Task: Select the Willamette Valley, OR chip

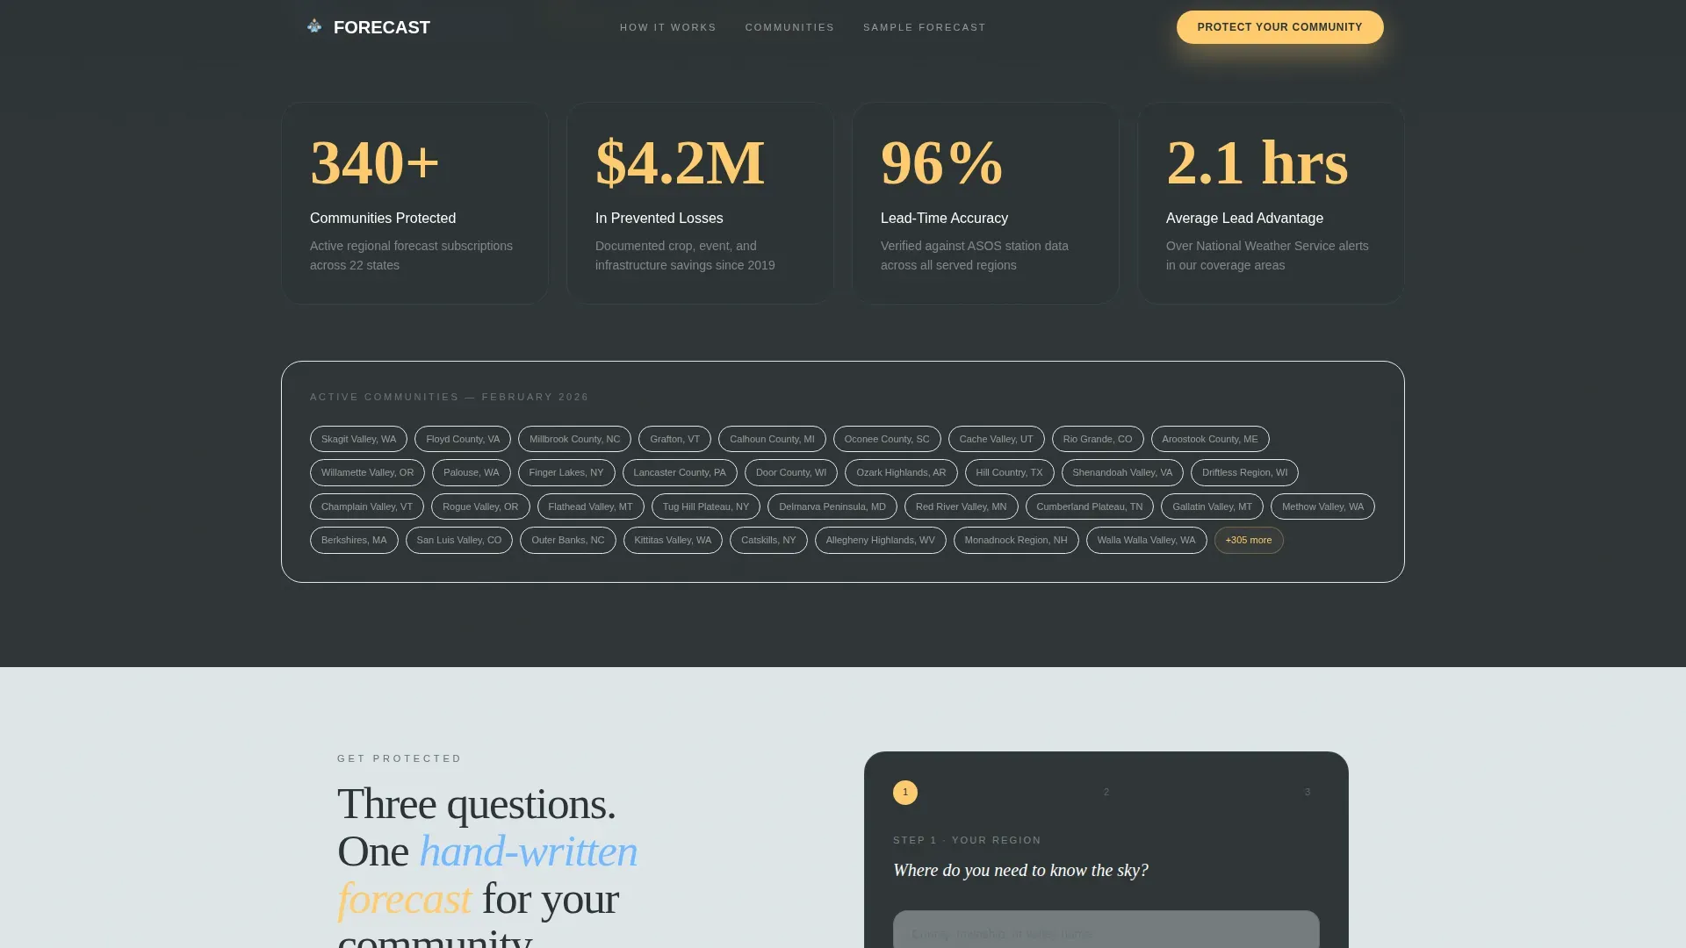Action: 367,472
